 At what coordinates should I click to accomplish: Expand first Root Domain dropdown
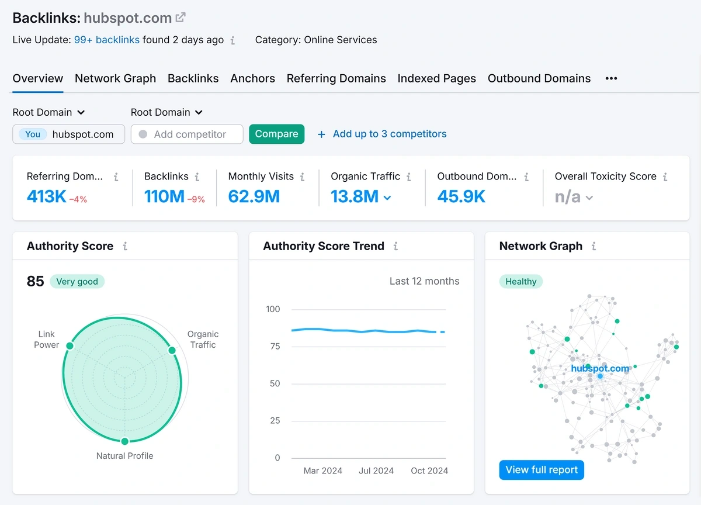point(49,112)
